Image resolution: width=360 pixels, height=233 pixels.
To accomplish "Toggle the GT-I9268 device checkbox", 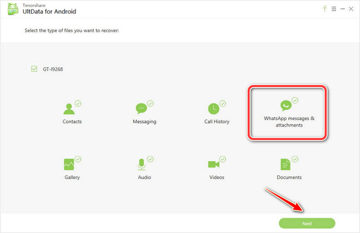I will tap(34, 69).
